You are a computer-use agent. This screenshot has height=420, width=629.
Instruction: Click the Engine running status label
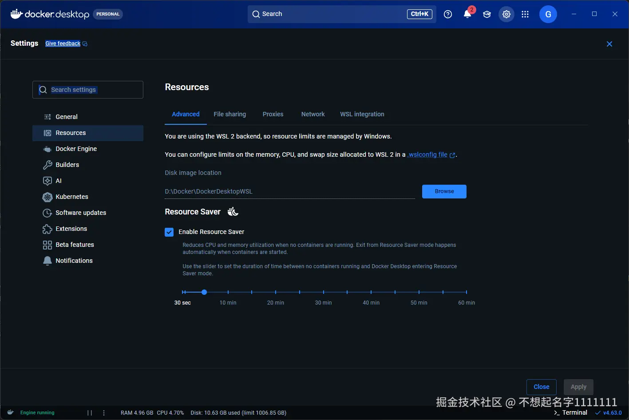37,412
